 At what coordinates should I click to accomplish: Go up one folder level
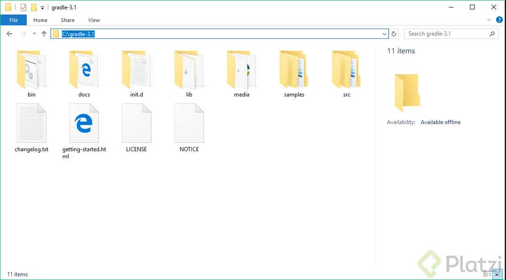[x=44, y=34]
